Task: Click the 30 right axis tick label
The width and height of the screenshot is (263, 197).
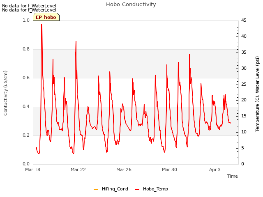Action: (244, 69)
